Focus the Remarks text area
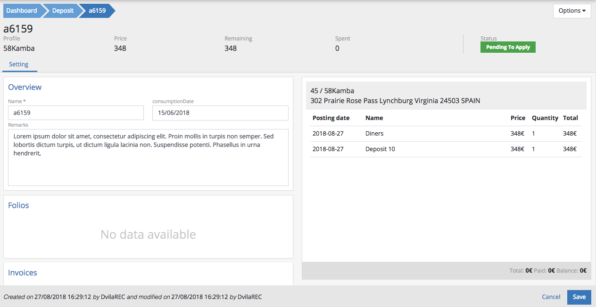Viewport: 596px width, 307px height. 148,157
